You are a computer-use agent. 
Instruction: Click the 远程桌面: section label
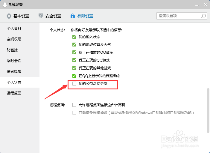point(57,105)
